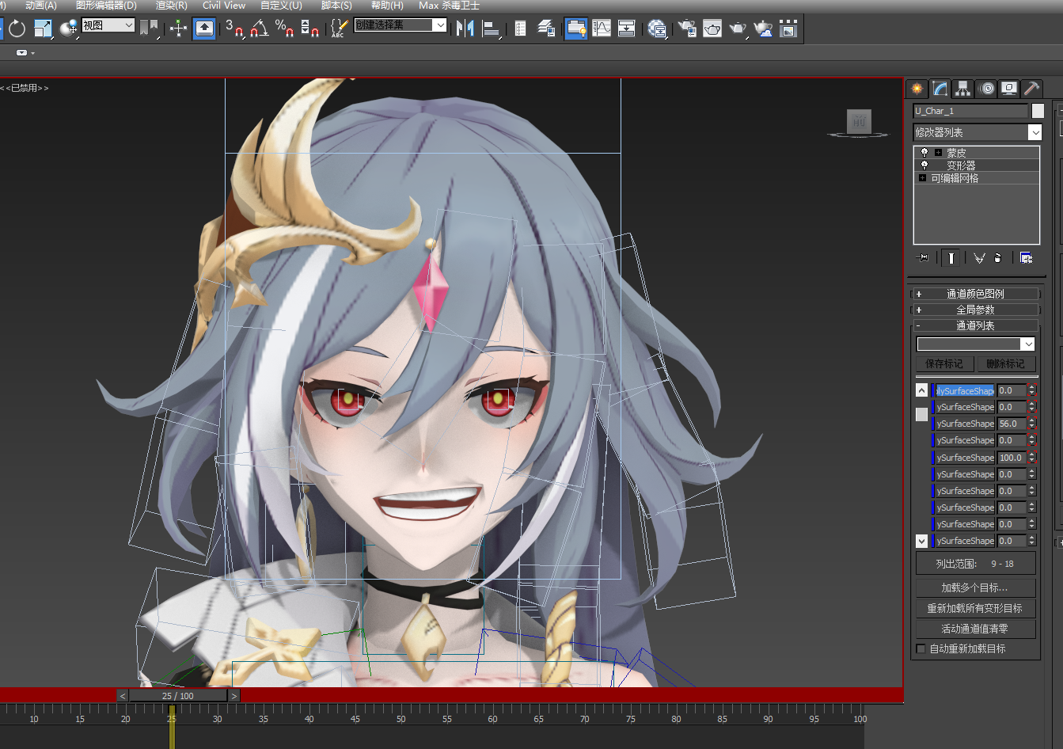Image resolution: width=1063 pixels, height=749 pixels.
Task: Toggle the Spinner Snap icon
Action: pos(309,29)
